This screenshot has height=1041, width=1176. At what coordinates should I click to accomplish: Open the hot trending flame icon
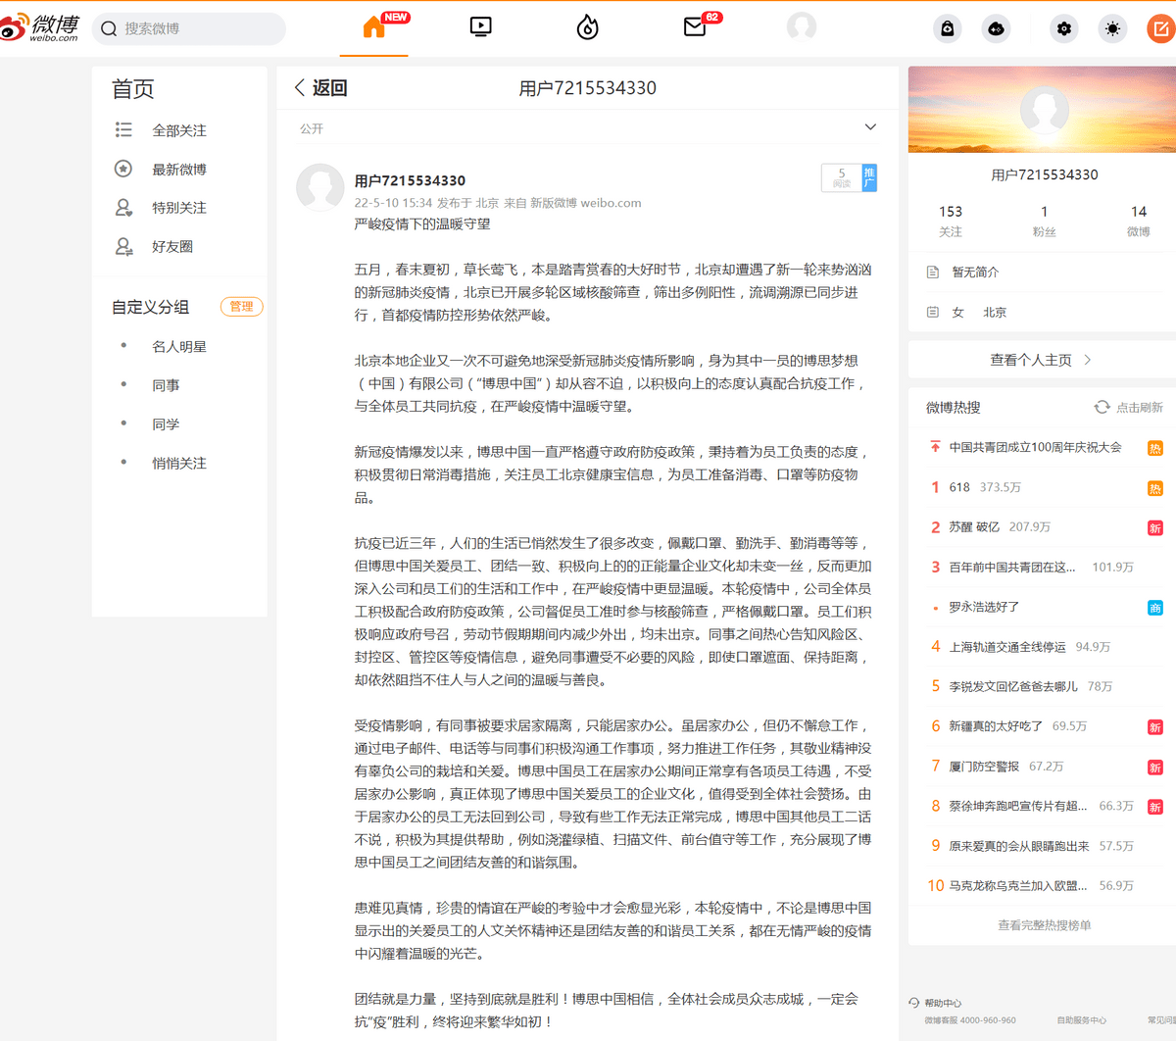click(587, 27)
